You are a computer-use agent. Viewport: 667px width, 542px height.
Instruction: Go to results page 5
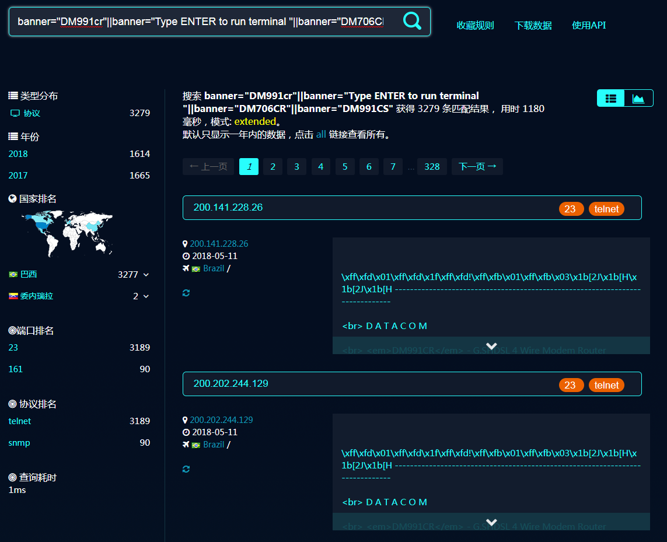[x=345, y=166]
